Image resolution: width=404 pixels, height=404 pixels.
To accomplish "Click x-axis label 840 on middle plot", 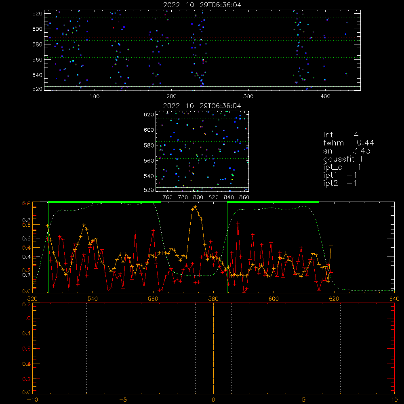I will pyautogui.click(x=229, y=198).
